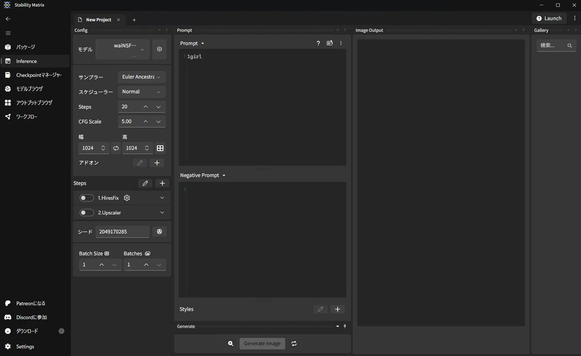
Task: Switch to the New Project tab
Action: click(98, 20)
